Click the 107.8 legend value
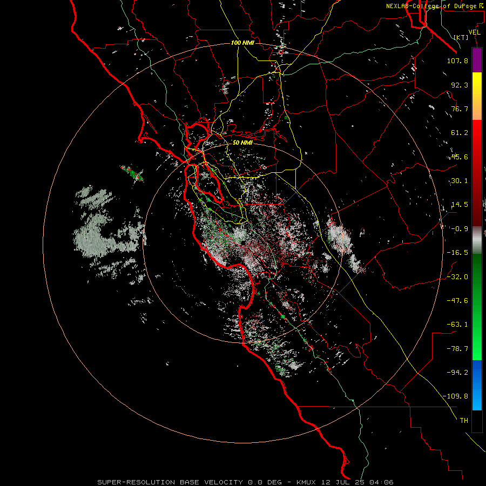The width and height of the screenshot is (486, 486). [x=457, y=60]
